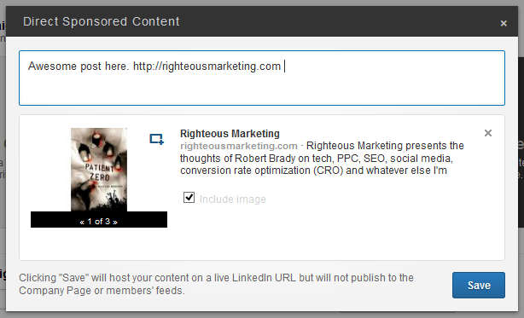Screen dimensions: 524x318
Task: Click the words "Awesome post here."
Action: coord(79,66)
